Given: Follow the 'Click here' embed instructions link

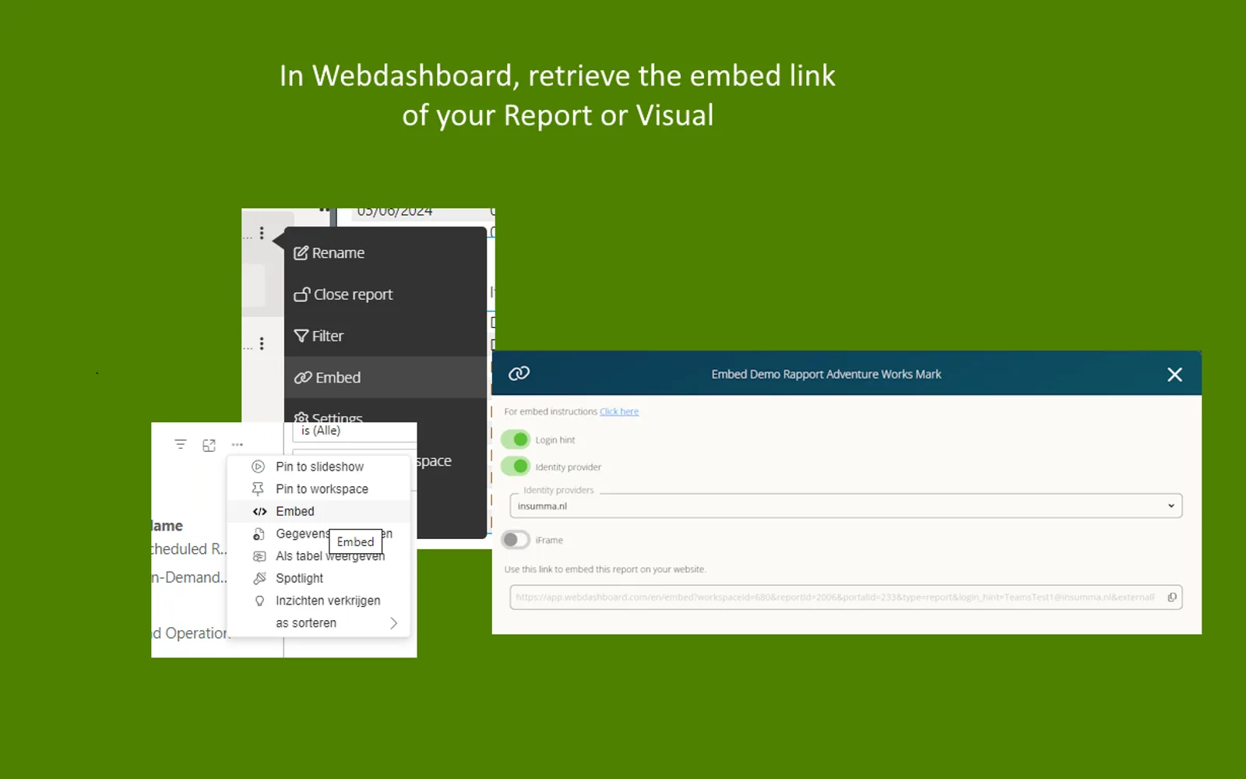Looking at the screenshot, I should pyautogui.click(x=619, y=411).
